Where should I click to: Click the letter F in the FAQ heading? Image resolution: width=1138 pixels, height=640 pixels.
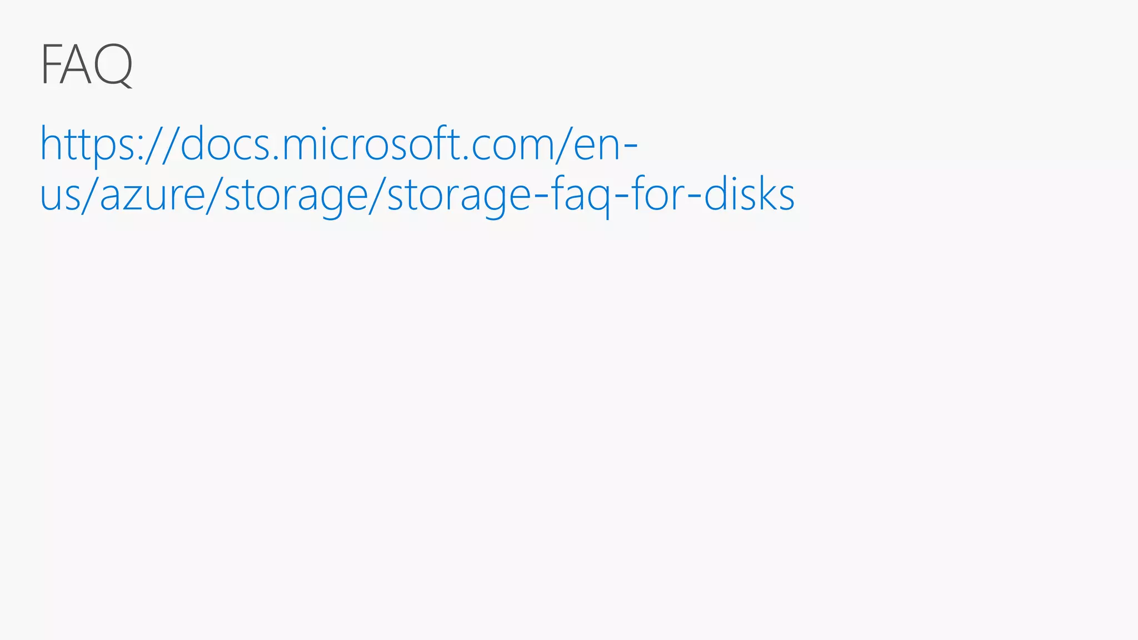(x=49, y=64)
